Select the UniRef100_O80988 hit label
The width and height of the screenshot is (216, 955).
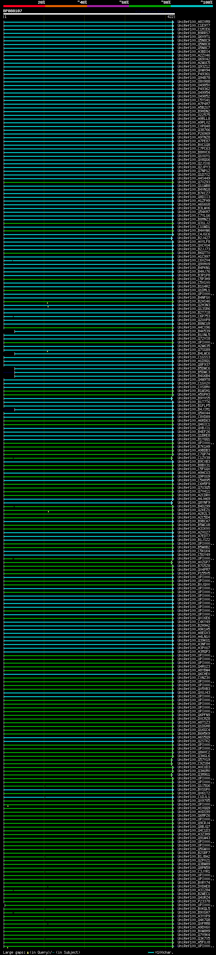(194, 82)
